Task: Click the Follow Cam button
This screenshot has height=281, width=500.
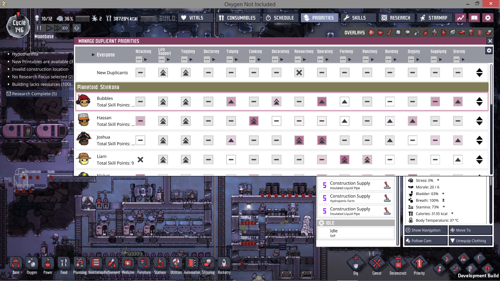Action: point(426,241)
